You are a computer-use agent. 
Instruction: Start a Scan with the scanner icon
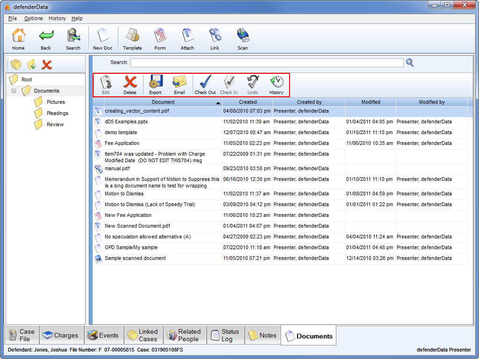click(243, 39)
